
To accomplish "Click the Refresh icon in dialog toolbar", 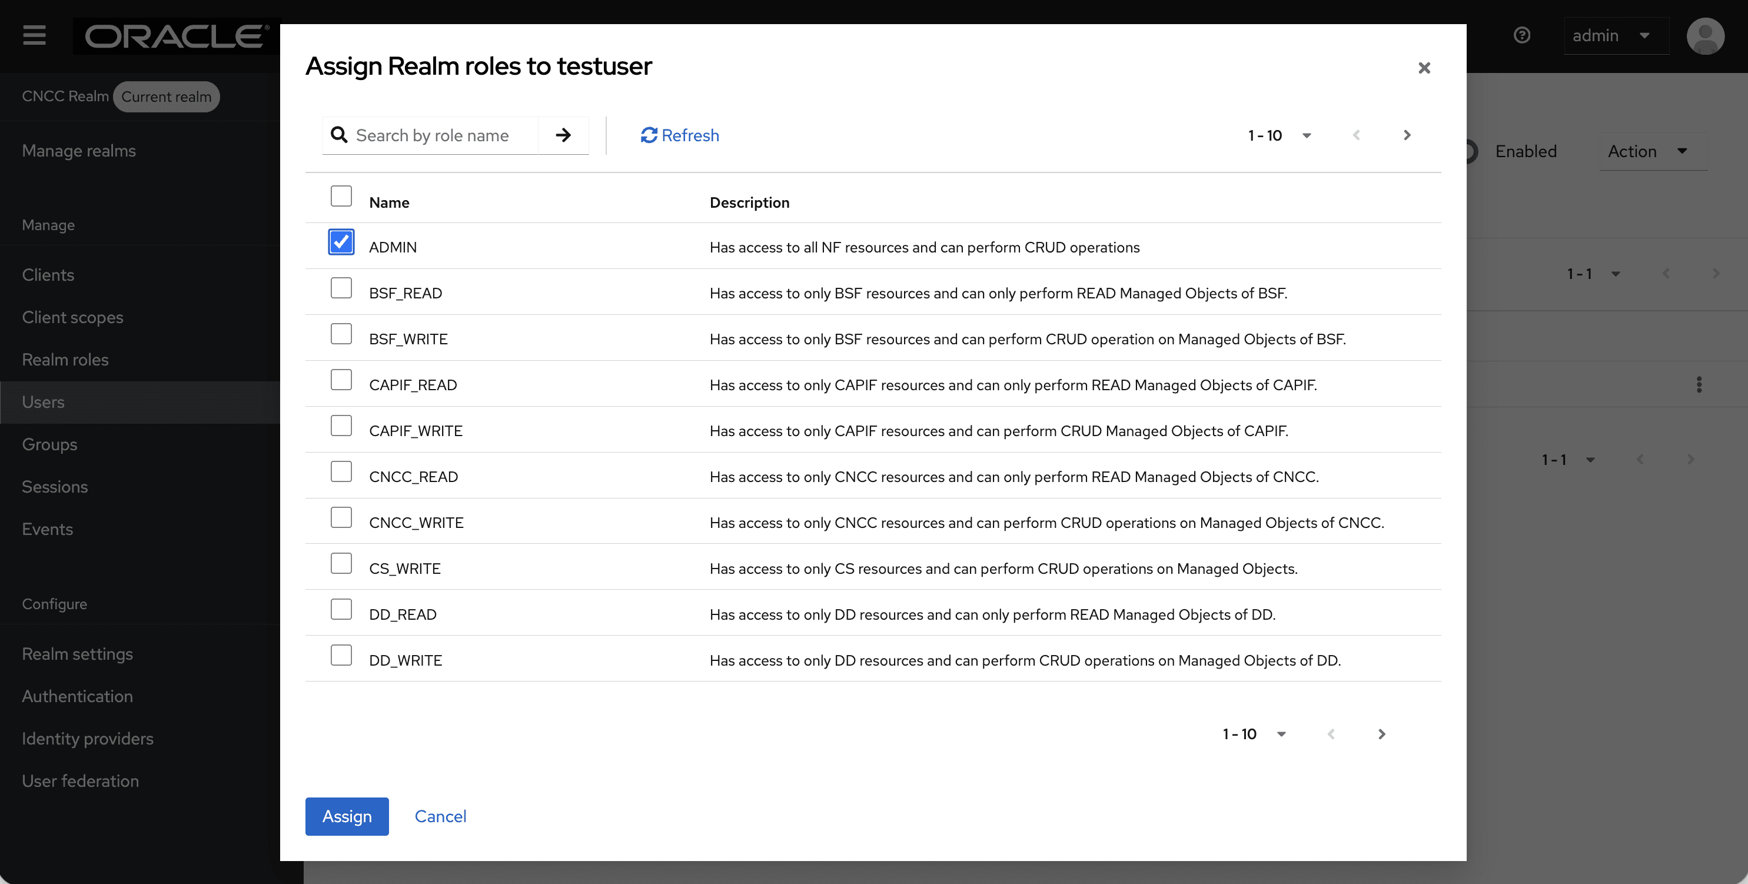I will [649, 135].
